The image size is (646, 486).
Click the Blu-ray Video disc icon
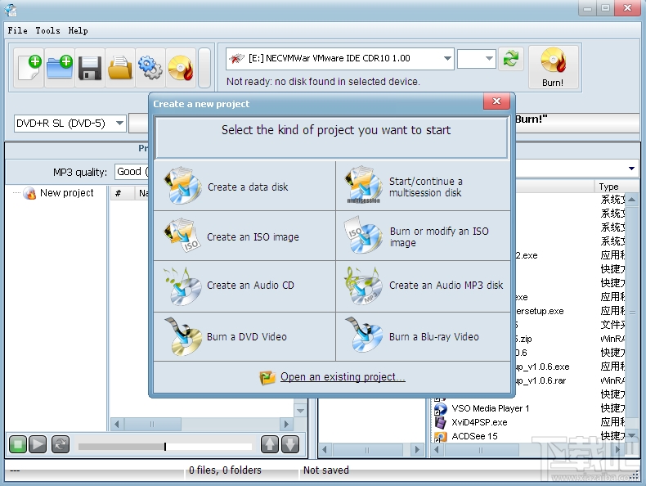[x=364, y=335]
